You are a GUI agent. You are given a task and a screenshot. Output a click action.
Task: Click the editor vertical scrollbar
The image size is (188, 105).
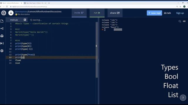pyautogui.click(x=97, y=50)
